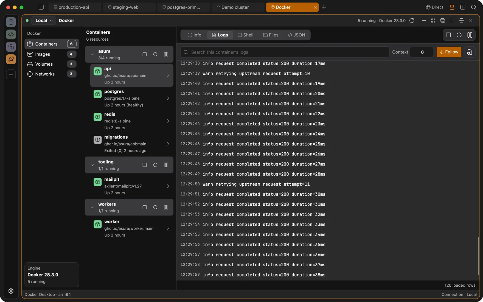
Task: Open settings gear
Action: click(11, 291)
